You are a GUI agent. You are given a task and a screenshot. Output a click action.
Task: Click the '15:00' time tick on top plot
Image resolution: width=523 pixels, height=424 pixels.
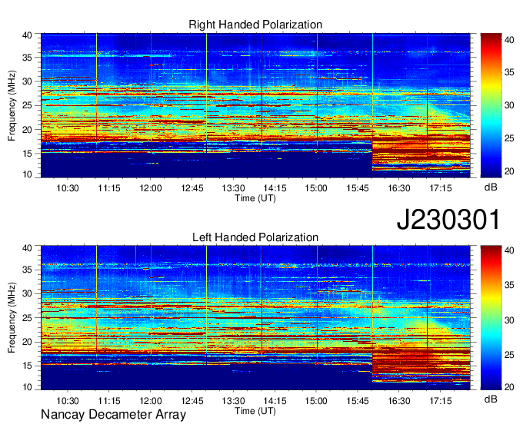pos(316,188)
